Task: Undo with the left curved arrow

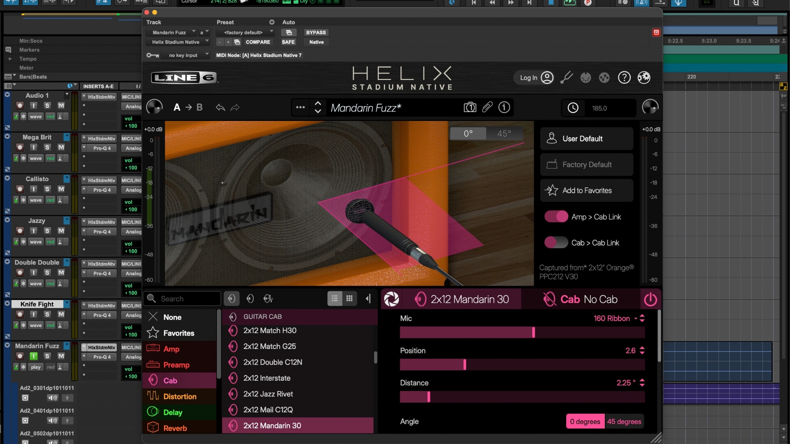Action: click(220, 107)
